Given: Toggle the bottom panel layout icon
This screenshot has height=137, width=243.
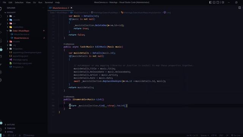Looking at the screenshot, I should click(214, 2).
